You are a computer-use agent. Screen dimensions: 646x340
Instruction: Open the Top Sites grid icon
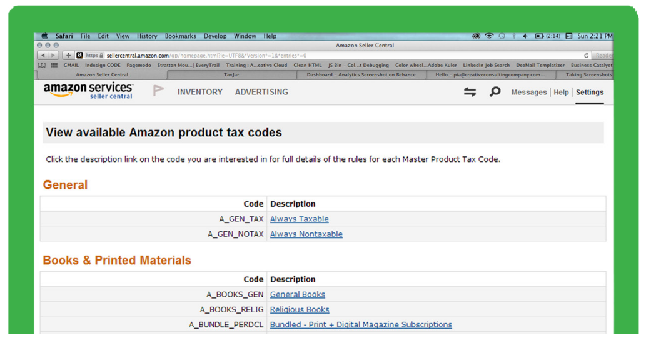click(54, 65)
